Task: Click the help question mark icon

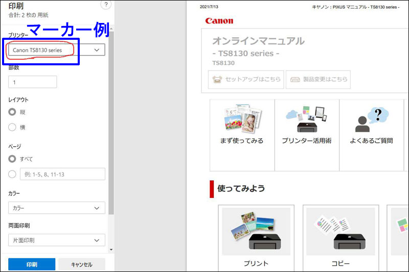Action: [x=106, y=5]
